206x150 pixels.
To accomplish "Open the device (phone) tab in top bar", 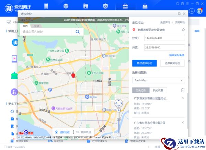I will pos(46,6).
